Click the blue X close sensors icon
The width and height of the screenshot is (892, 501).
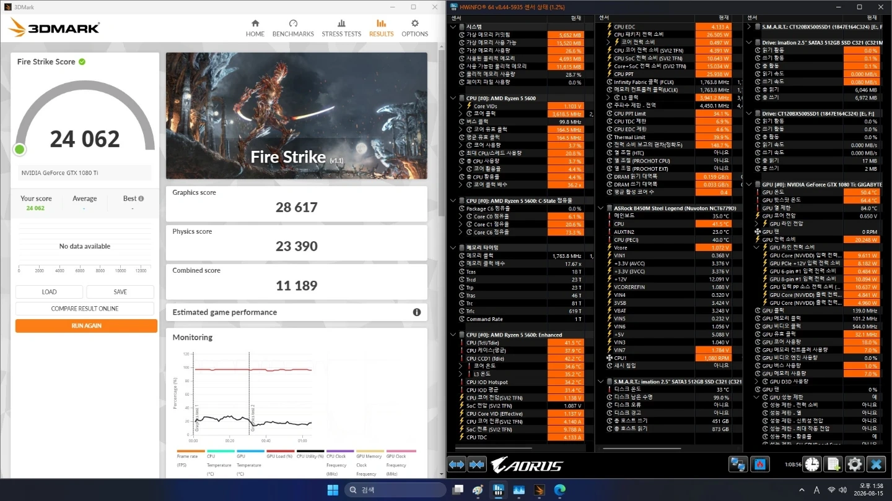(876, 465)
